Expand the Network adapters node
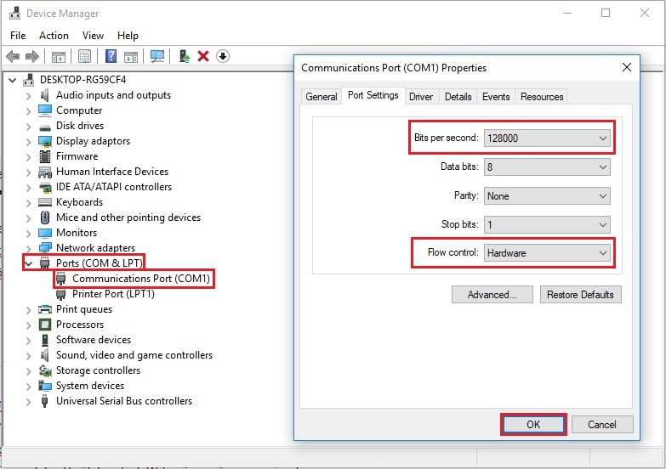Screen dimensions: 666x469 point(28,248)
